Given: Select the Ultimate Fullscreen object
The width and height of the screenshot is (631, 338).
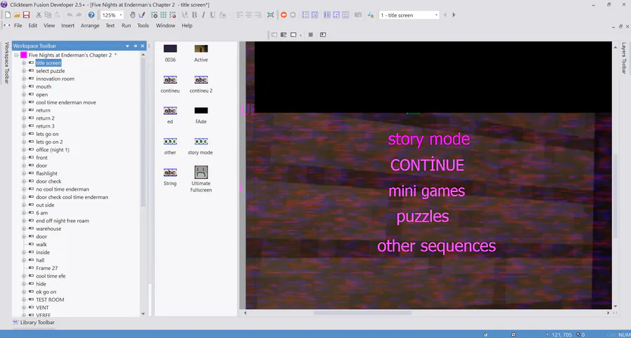Looking at the screenshot, I should [x=201, y=178].
